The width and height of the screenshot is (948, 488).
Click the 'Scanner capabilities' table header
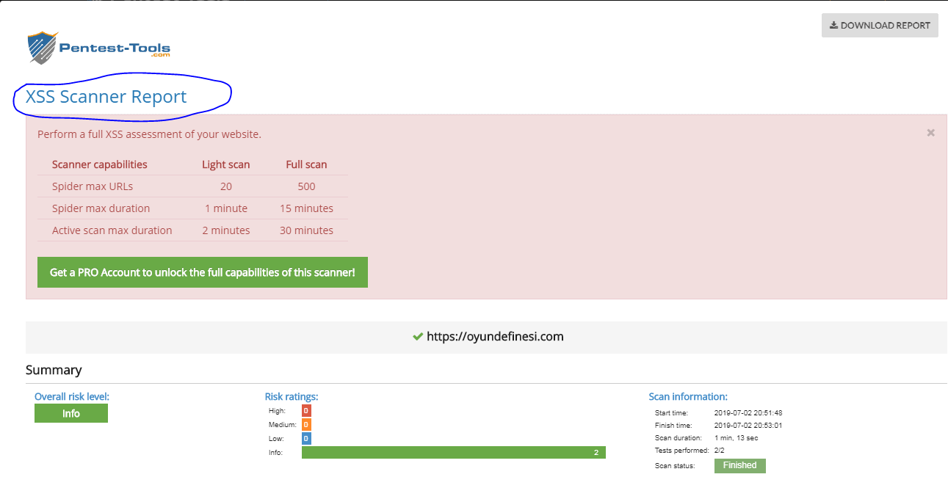[100, 164]
